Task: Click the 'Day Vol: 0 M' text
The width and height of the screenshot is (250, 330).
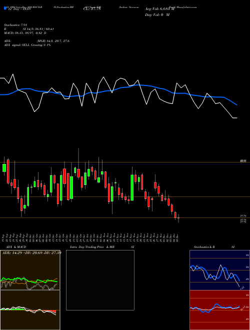Action: pos(157,15)
